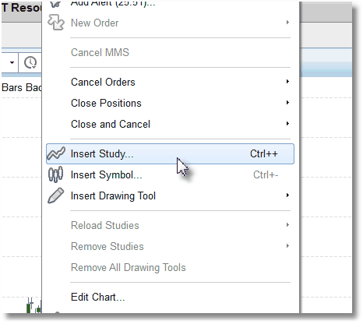Image resolution: width=363 pixels, height=324 pixels.
Task: Click the clock icon in chart toolbar
Action: coord(30,62)
